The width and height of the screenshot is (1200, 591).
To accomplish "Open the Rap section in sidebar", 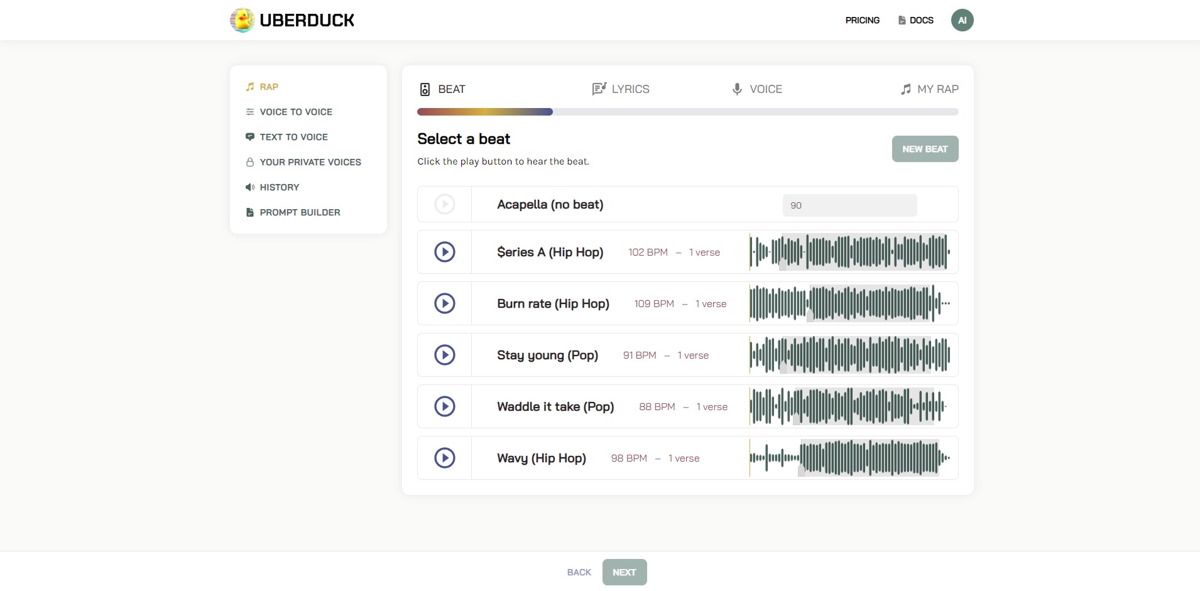I will (269, 87).
